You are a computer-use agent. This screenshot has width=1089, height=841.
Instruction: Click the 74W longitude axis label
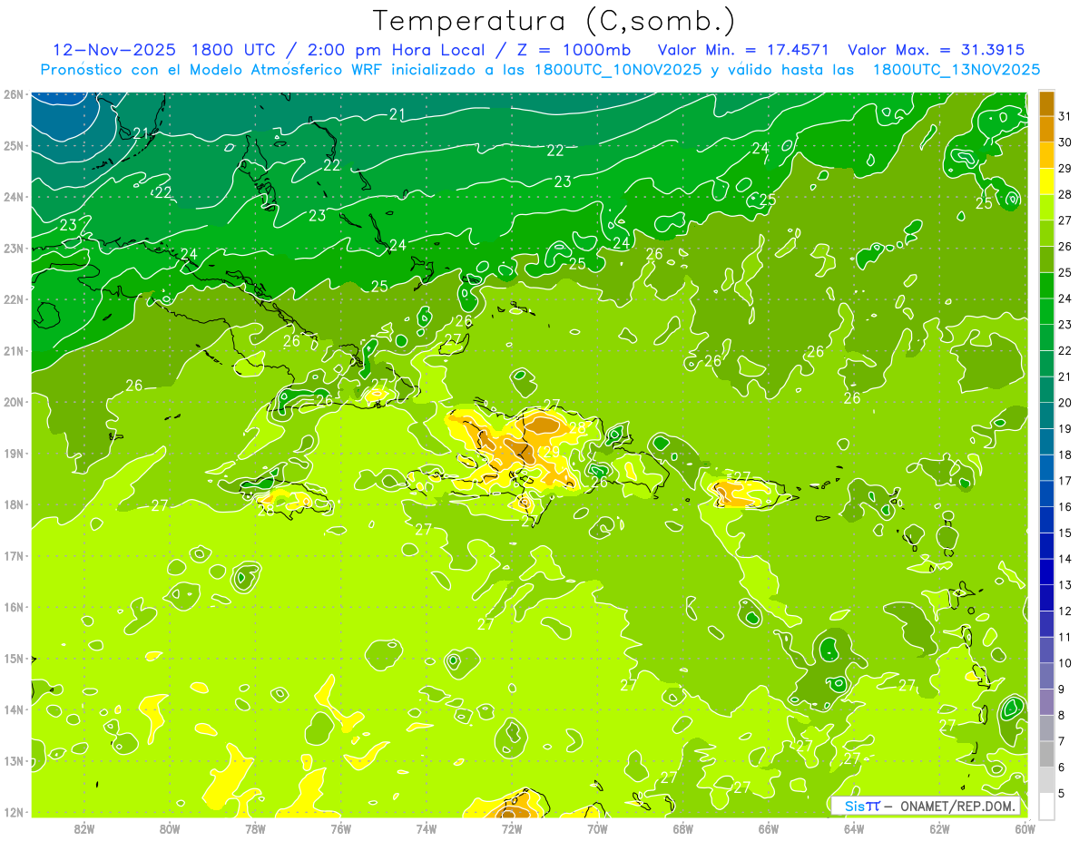click(x=427, y=828)
